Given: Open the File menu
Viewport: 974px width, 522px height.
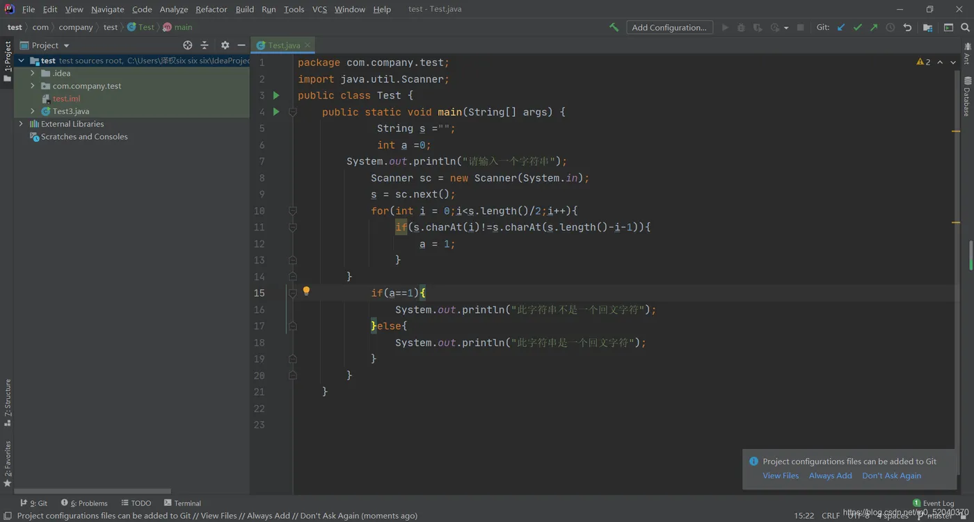Looking at the screenshot, I should [29, 9].
